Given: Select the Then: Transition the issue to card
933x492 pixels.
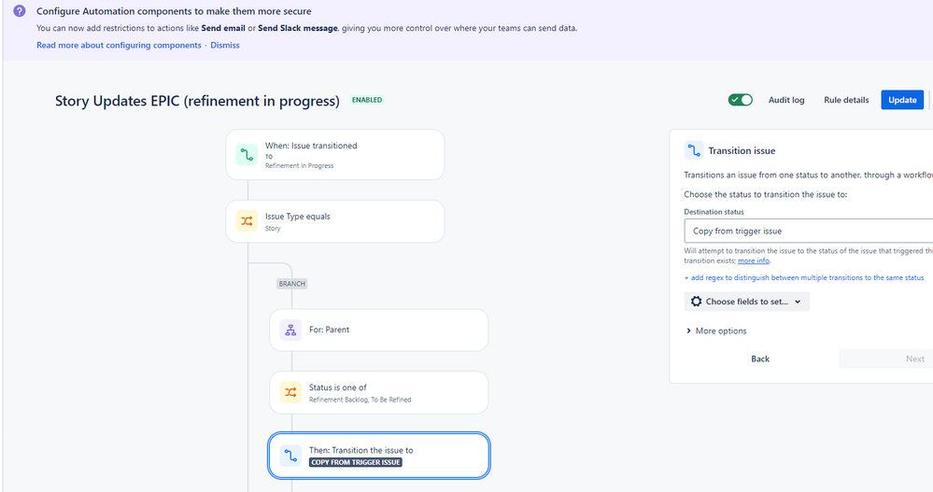Looking at the screenshot, I should [379, 456].
